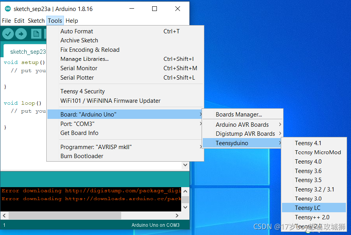Open the Help menu
Viewport: 351px width, 235px height.
[72, 21]
